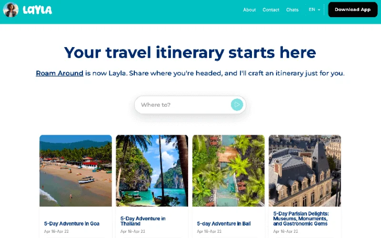The image size is (381, 238).
Task: Select 5-Day Parisian Delights itinerary title
Action: click(301, 218)
